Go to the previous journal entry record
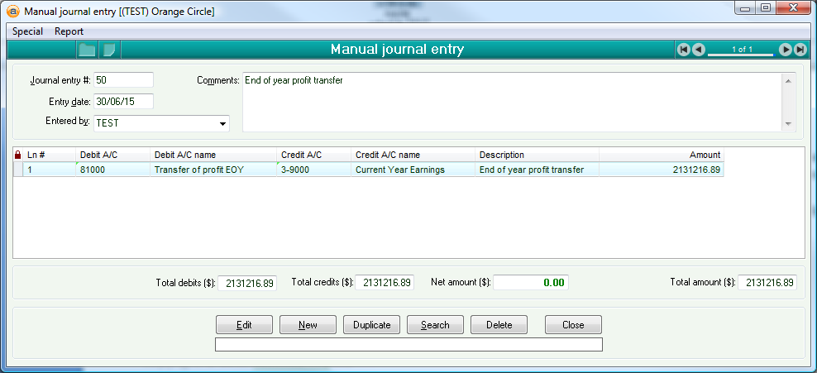 coord(699,50)
